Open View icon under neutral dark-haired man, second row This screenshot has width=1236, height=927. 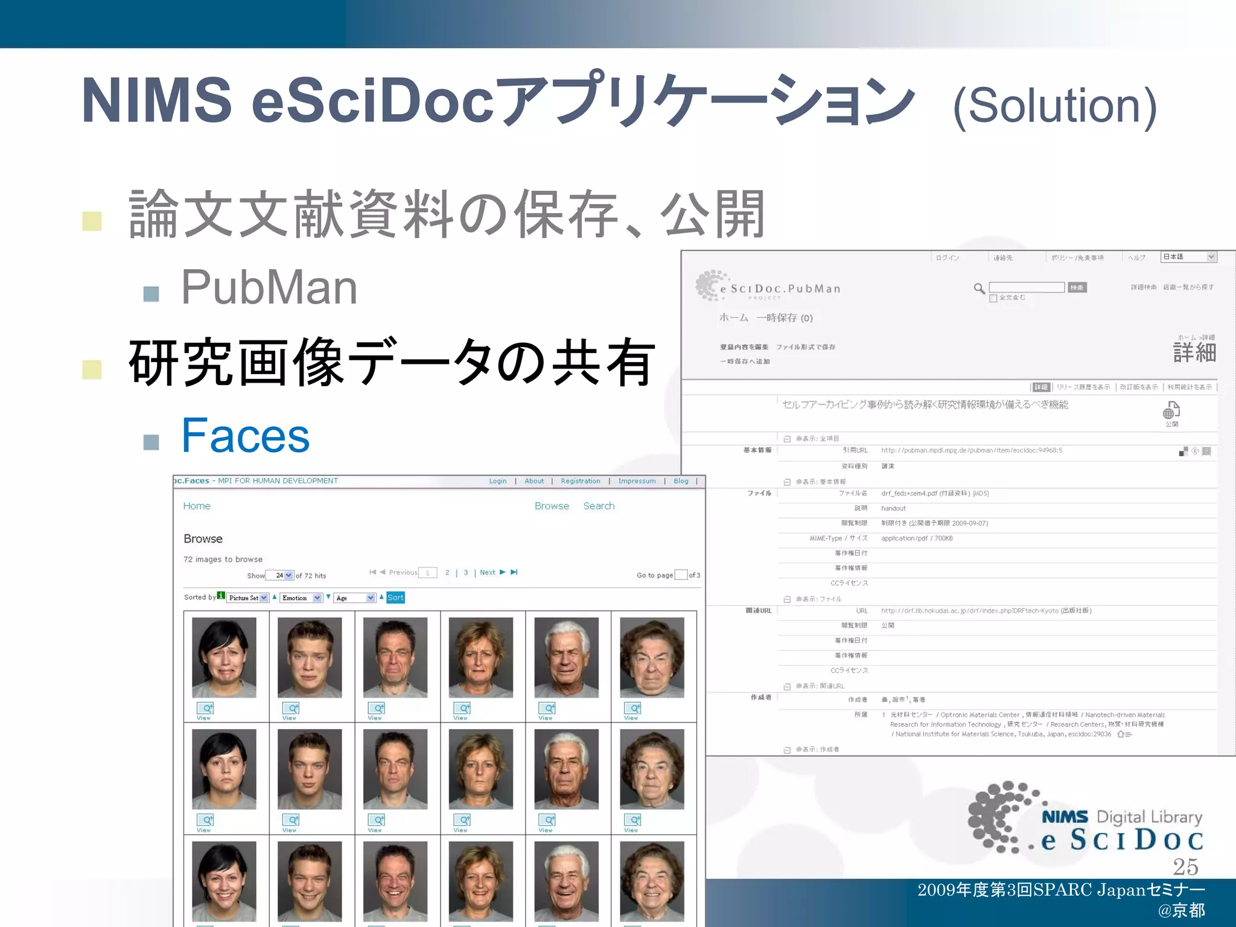[377, 820]
